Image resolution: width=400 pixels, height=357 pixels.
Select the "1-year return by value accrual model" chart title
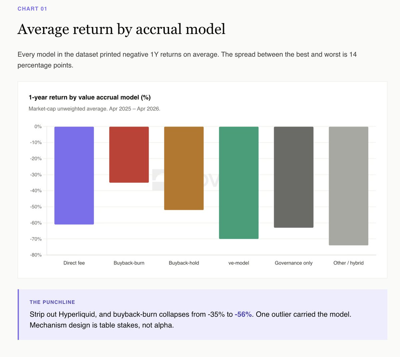click(x=90, y=97)
